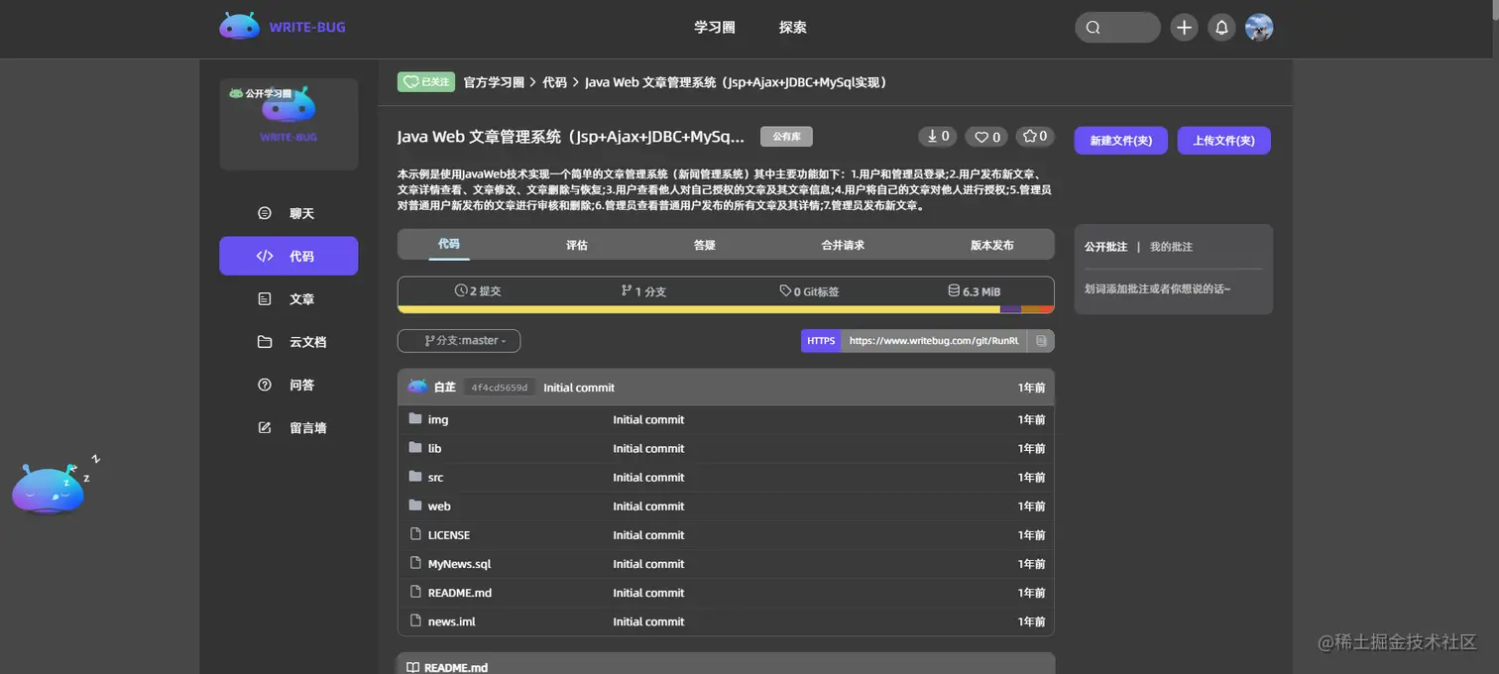Viewport: 1499px width, 674px height.
Task: Select the 代码 tab in repository
Action: pyautogui.click(x=449, y=244)
